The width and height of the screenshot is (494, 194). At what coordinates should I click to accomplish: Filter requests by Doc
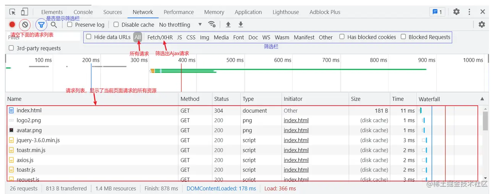coord(253,37)
